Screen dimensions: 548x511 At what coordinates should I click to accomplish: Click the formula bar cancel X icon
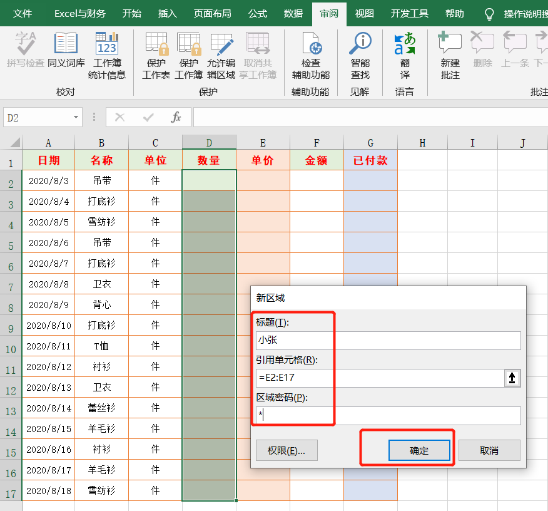click(x=120, y=117)
